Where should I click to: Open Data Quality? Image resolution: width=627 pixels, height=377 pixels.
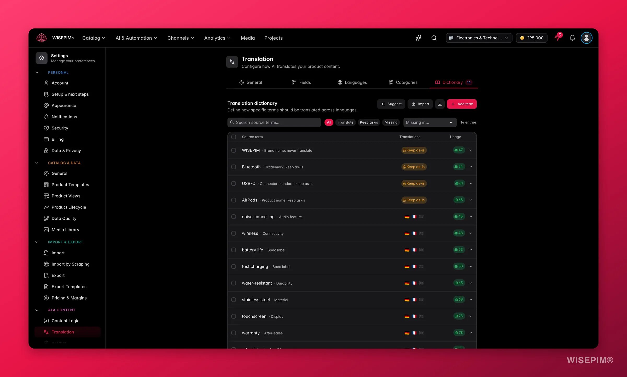click(64, 218)
